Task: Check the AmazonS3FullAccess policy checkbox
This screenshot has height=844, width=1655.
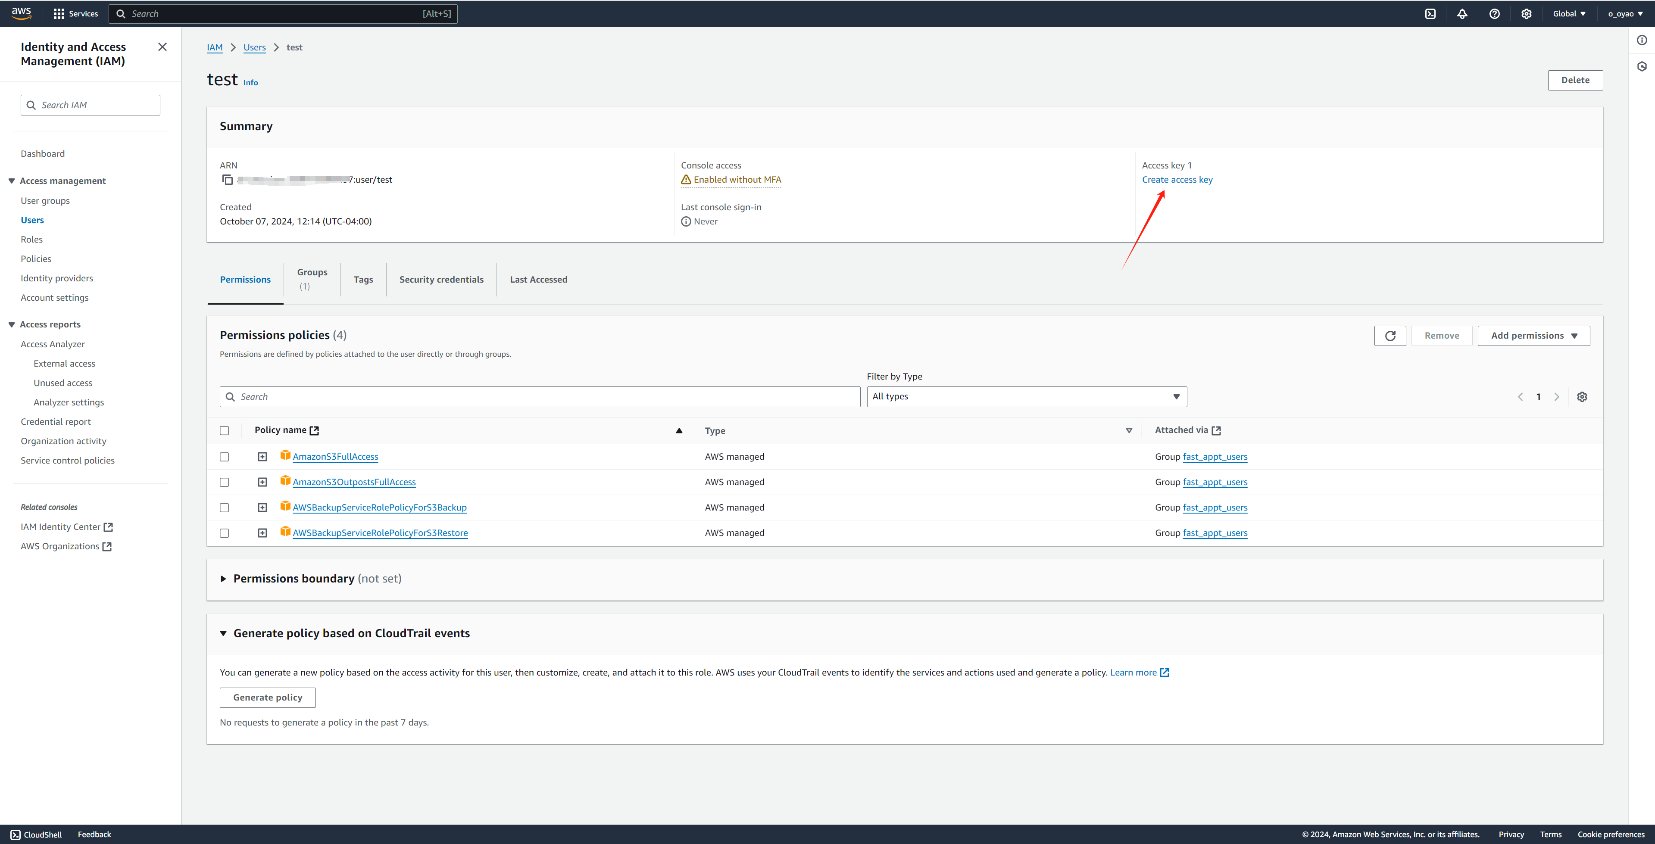Action: [x=224, y=457]
